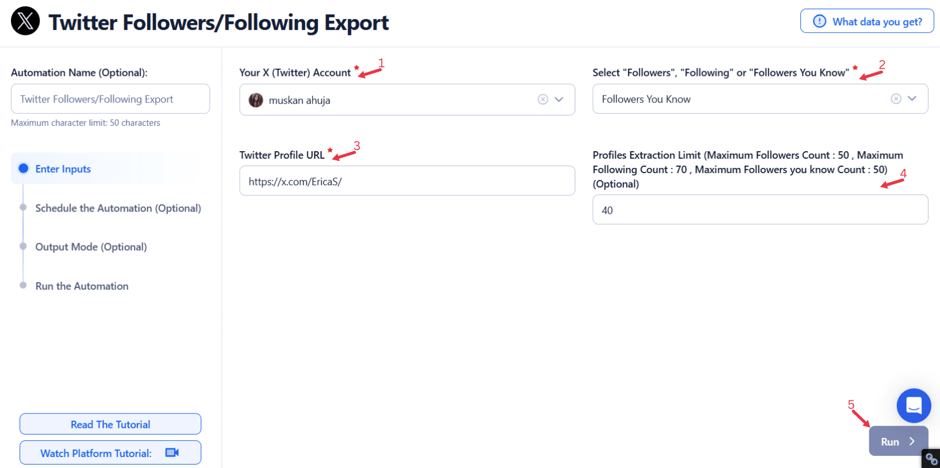Switch to Output Mode (Optional) step
Image resolution: width=940 pixels, height=468 pixels.
click(91, 247)
